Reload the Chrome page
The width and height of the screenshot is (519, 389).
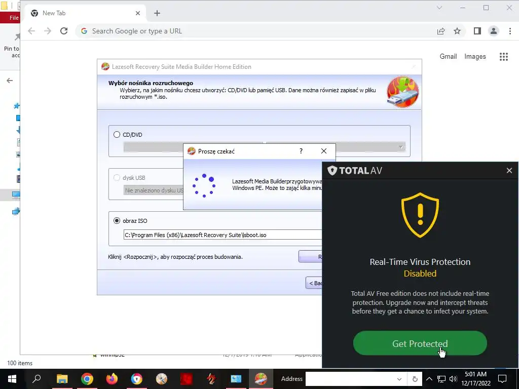click(x=64, y=31)
